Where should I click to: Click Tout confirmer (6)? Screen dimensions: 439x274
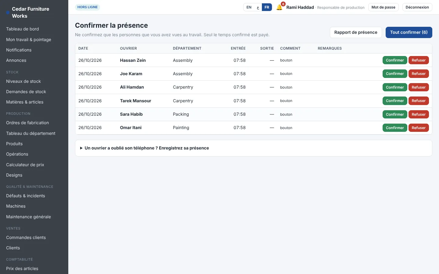409,32
